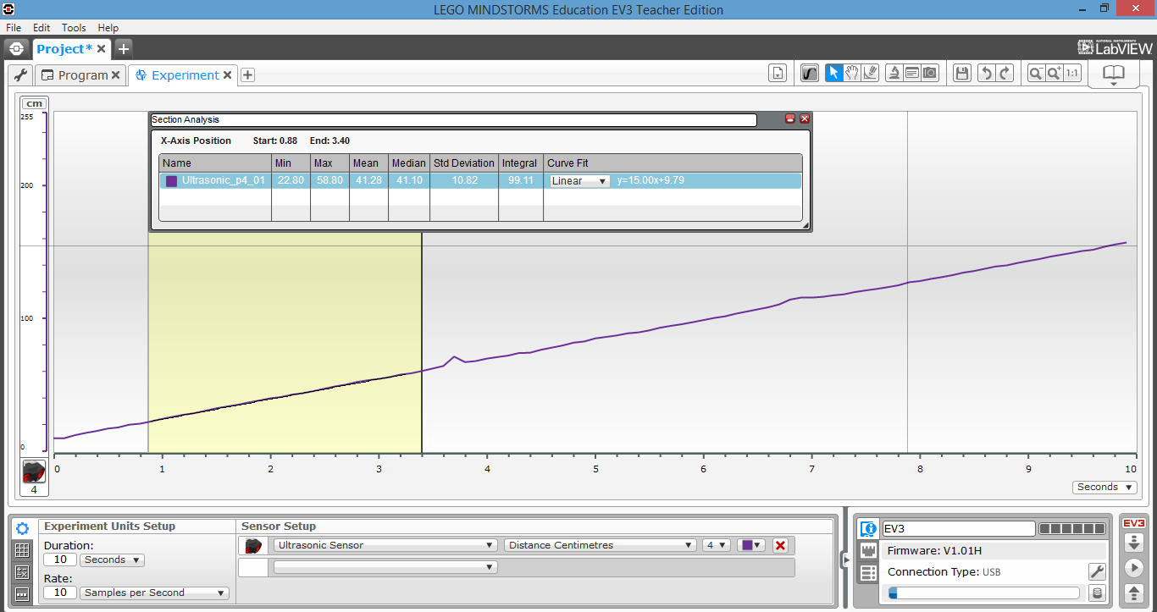Image resolution: width=1157 pixels, height=612 pixels.
Task: Reset zoom to 1:1
Action: tap(1072, 74)
